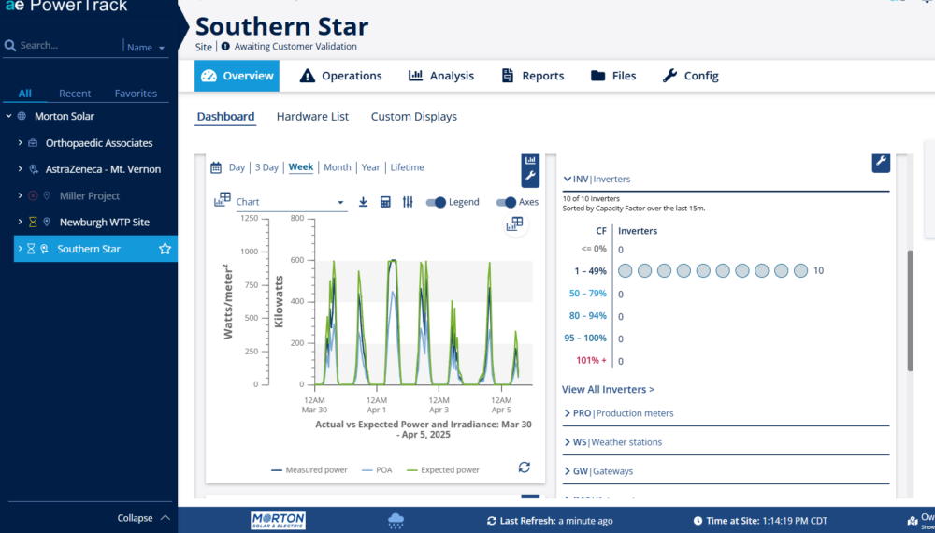Switch to the Analysis tab
The height and width of the screenshot is (533, 935).
[x=441, y=76]
